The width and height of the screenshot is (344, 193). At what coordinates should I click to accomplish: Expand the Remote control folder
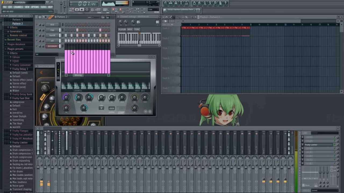tap(18, 35)
